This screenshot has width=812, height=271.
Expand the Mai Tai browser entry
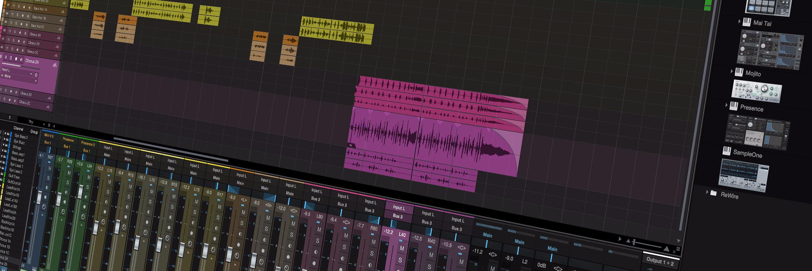(739, 21)
